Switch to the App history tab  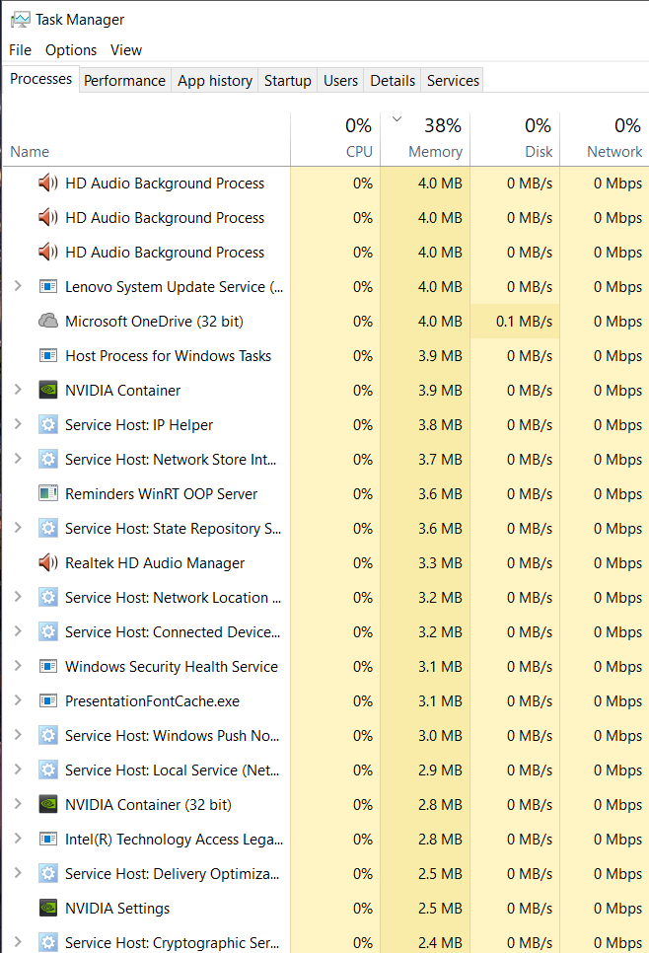coord(214,80)
